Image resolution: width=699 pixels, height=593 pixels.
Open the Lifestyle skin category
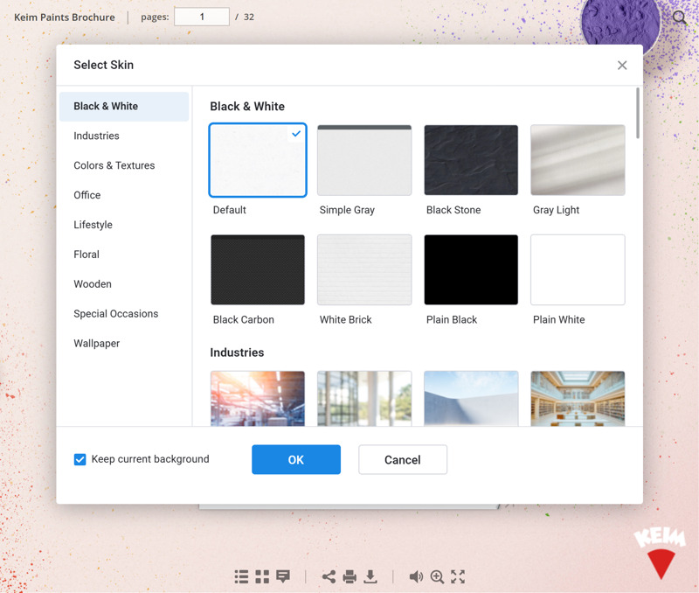point(124,225)
